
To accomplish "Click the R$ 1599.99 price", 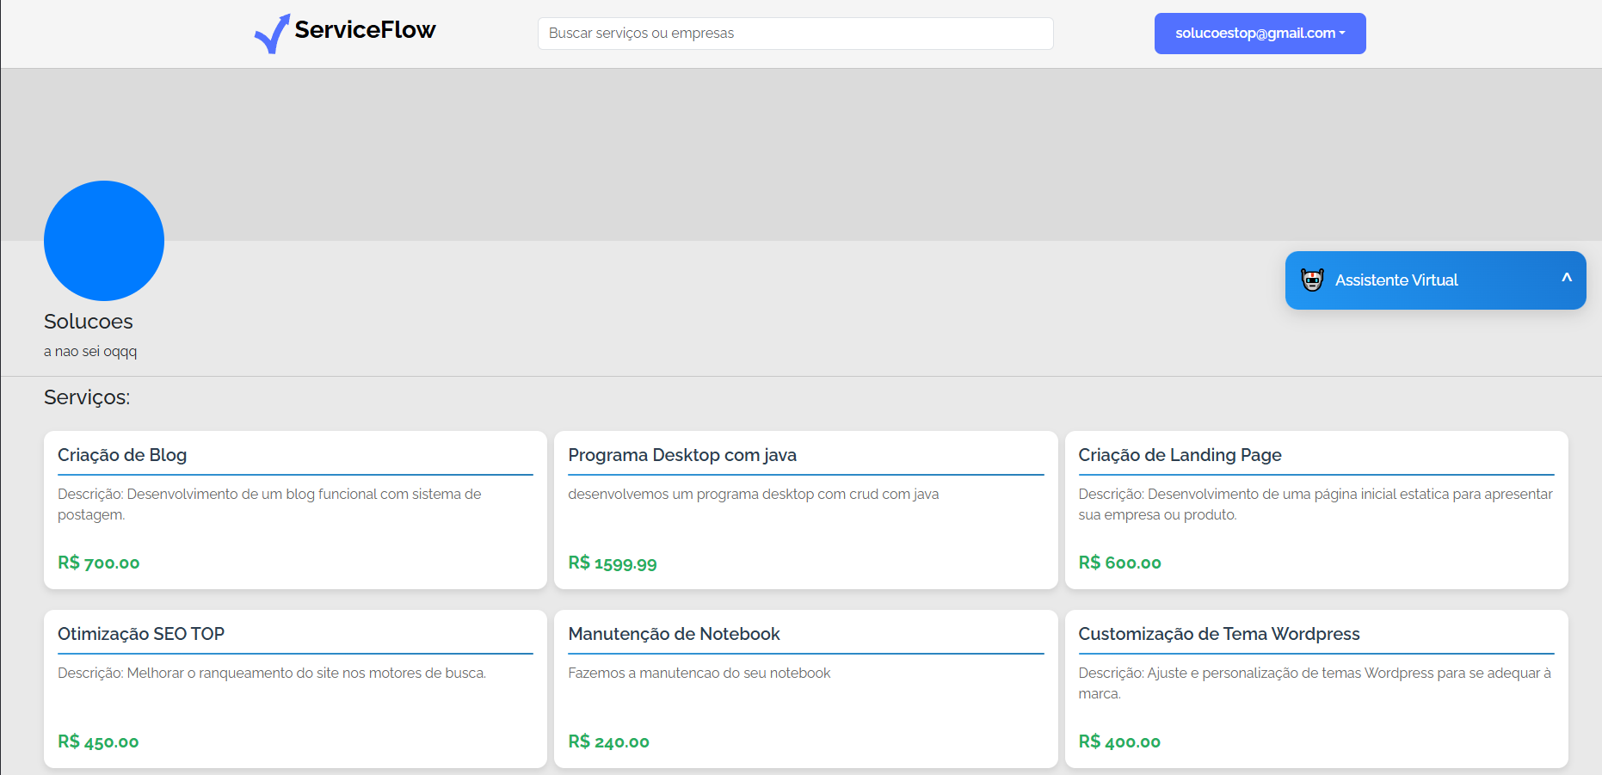I will (613, 563).
